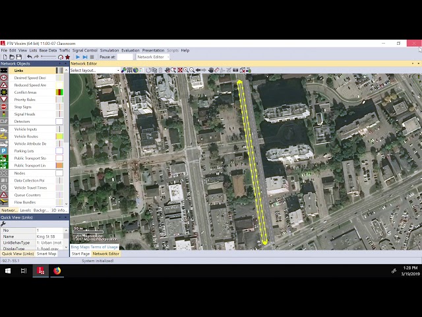Click the Pause at input field

tap(125, 57)
